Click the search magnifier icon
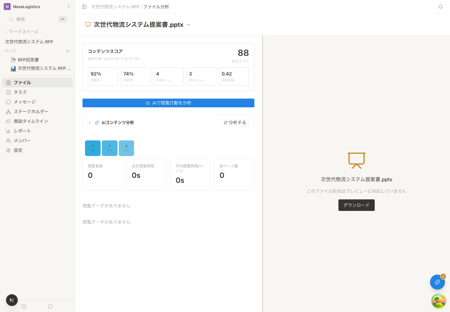 coord(11,19)
